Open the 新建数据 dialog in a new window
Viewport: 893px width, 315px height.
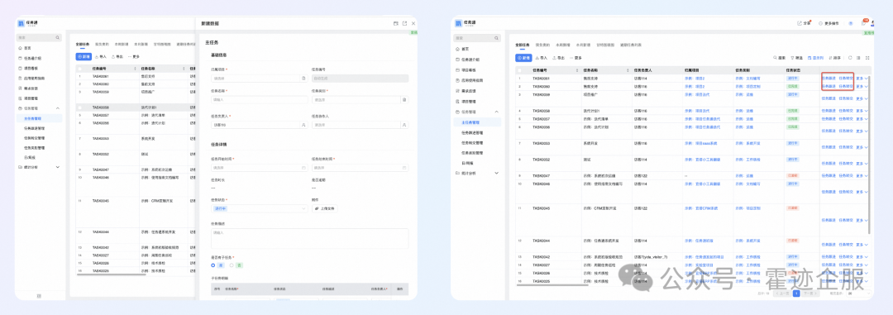click(405, 23)
